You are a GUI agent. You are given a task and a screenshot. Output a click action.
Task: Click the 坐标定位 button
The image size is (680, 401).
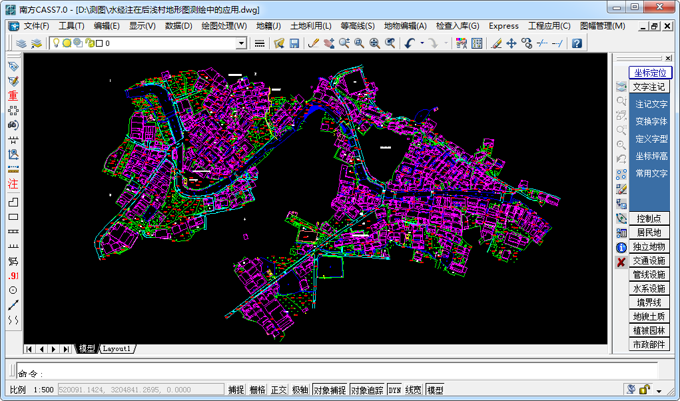click(651, 73)
